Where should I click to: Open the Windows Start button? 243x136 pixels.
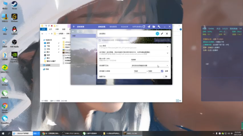(3, 133)
